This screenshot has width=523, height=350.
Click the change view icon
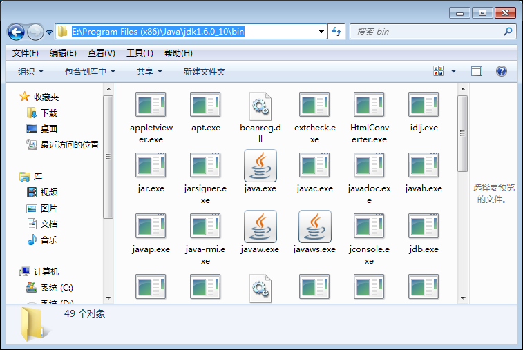point(438,70)
